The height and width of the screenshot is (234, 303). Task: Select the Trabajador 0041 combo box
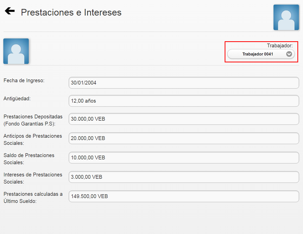261,54
